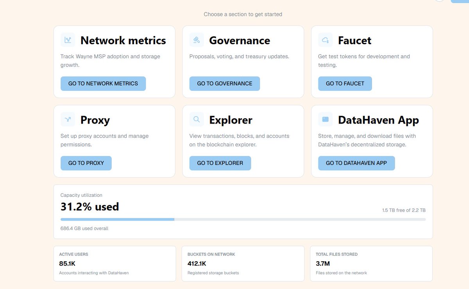The height and width of the screenshot is (289, 469).
Task: Click "Store, manage, and download files" description
Action: (367, 140)
